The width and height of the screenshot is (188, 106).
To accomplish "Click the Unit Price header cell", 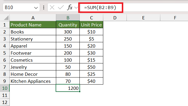I will tap(91, 25).
